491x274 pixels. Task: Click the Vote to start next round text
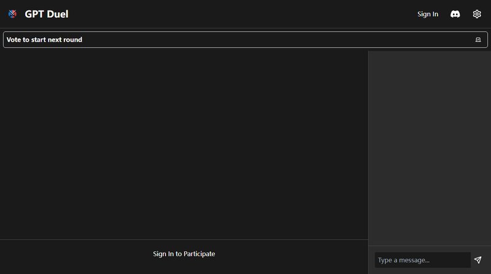44,40
